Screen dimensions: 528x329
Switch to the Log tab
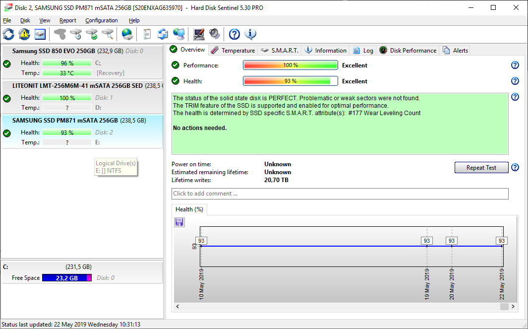pyautogui.click(x=363, y=50)
